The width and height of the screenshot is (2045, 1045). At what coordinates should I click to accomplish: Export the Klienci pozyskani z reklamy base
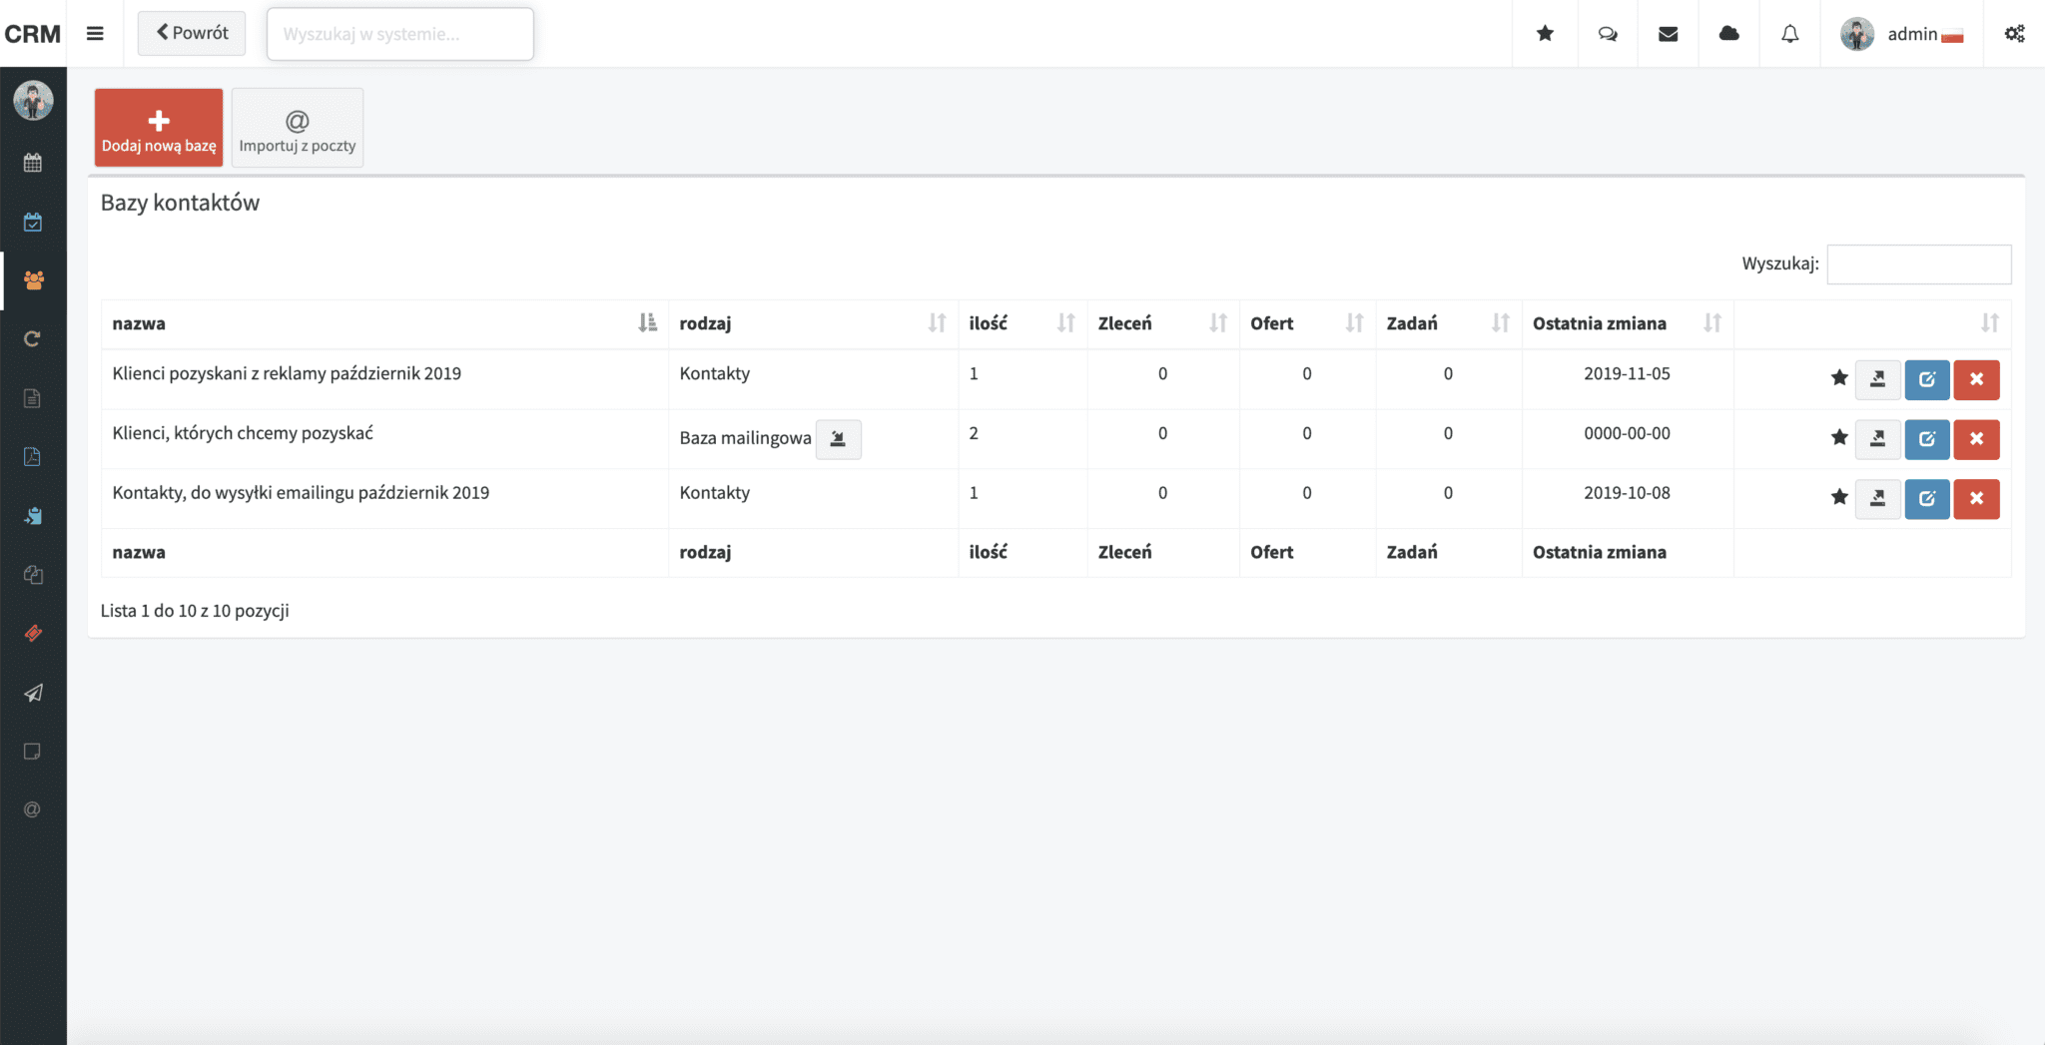pos(1877,379)
